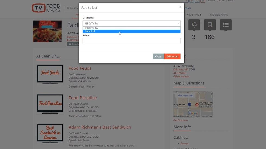Click the phone number 4107274898 in details

tap(180, 73)
